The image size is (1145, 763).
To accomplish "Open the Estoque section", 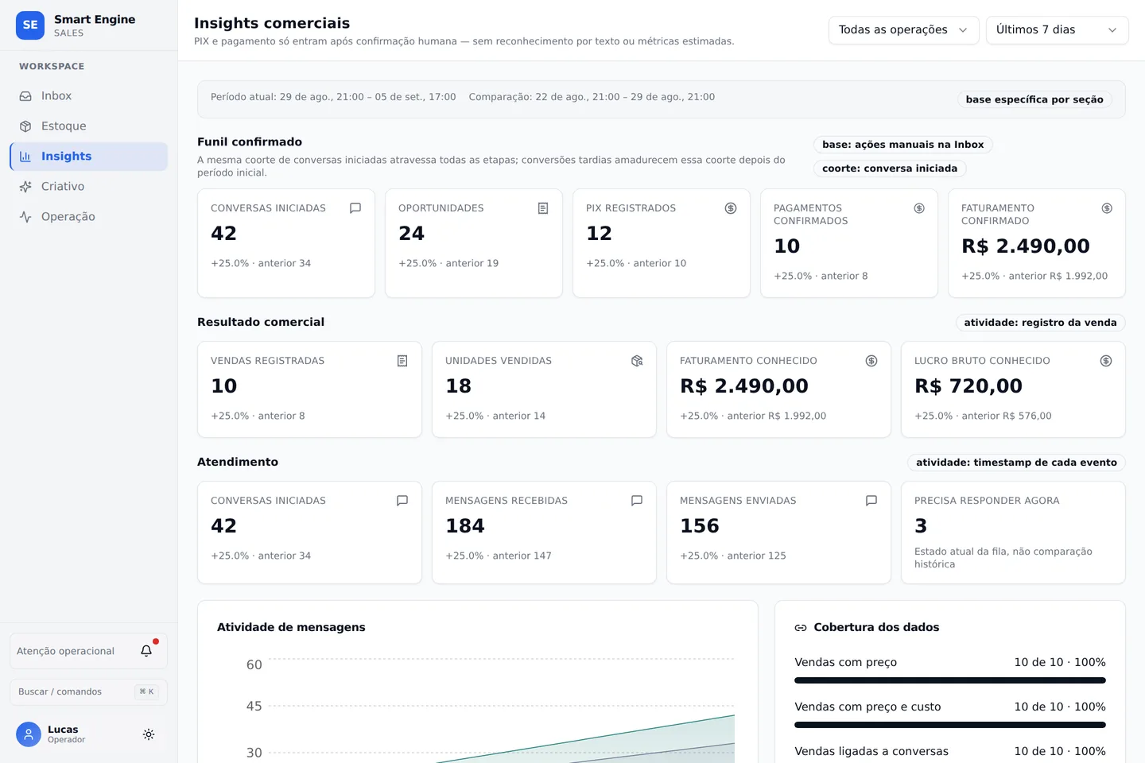I will [88, 126].
